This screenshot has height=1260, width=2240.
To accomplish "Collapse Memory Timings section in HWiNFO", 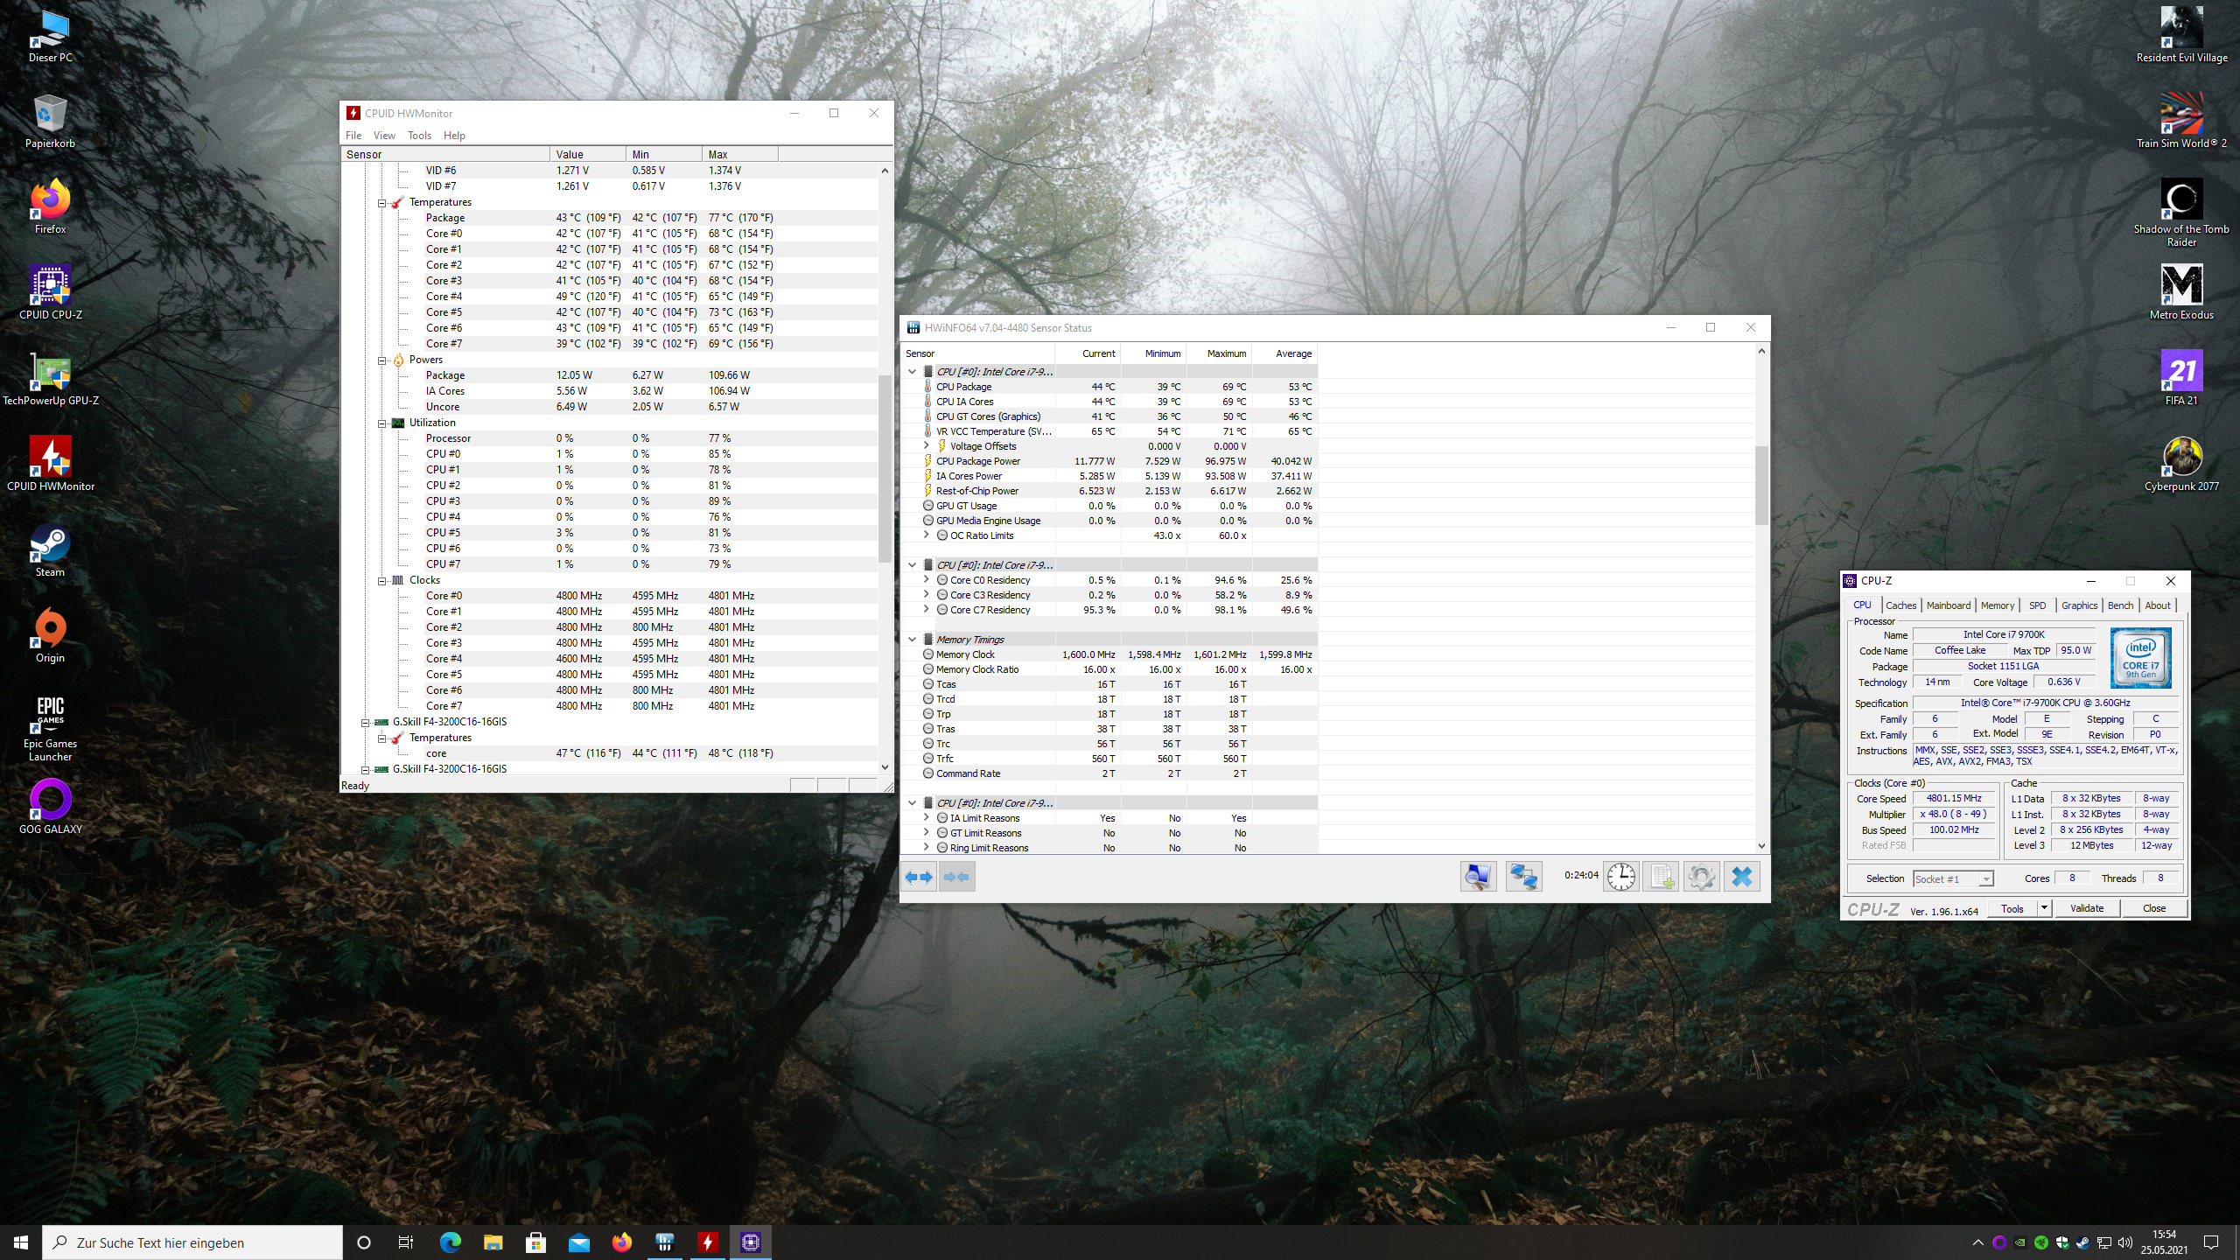I will 912,640.
